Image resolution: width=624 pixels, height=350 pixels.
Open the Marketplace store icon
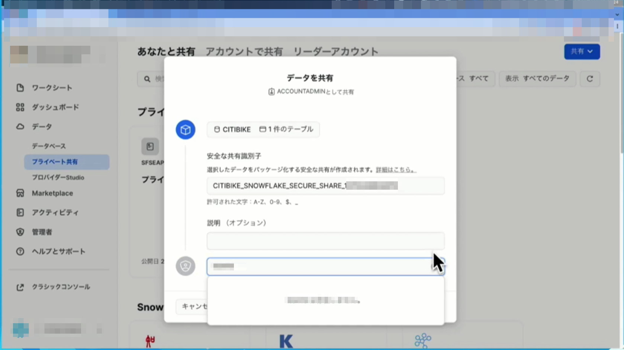tap(20, 193)
